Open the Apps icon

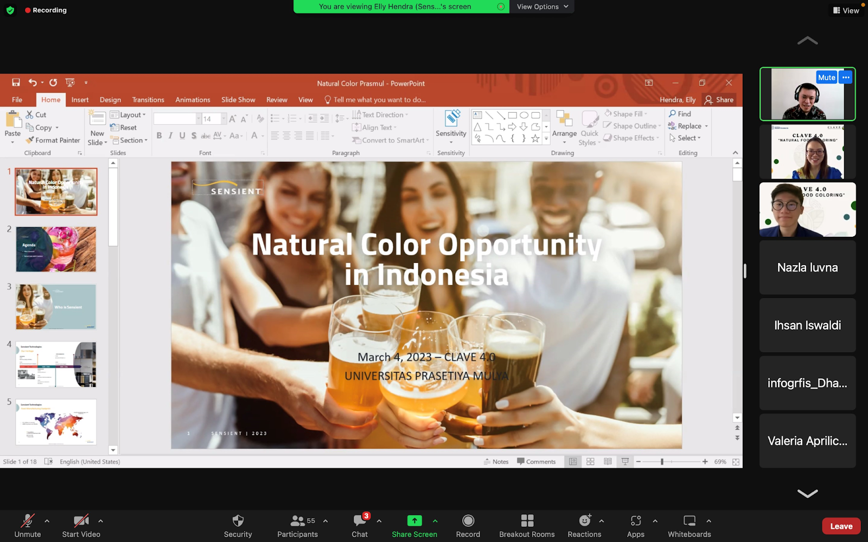click(635, 521)
